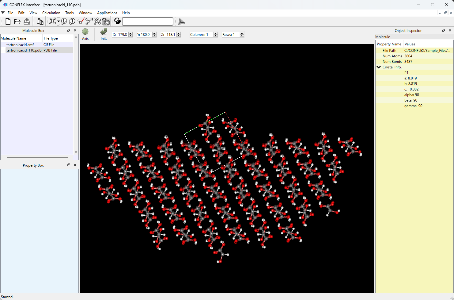Run a search with the arrow button

(x=181, y=21)
